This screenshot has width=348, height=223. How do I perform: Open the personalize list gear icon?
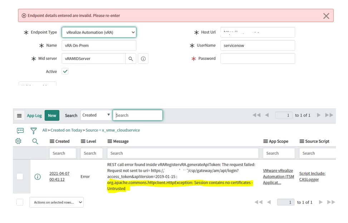coord(18,141)
